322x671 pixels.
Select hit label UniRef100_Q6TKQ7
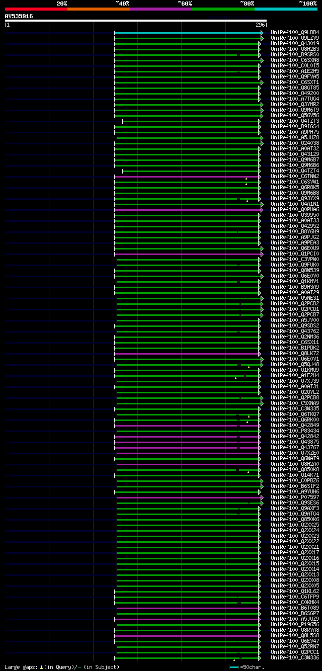point(295,414)
